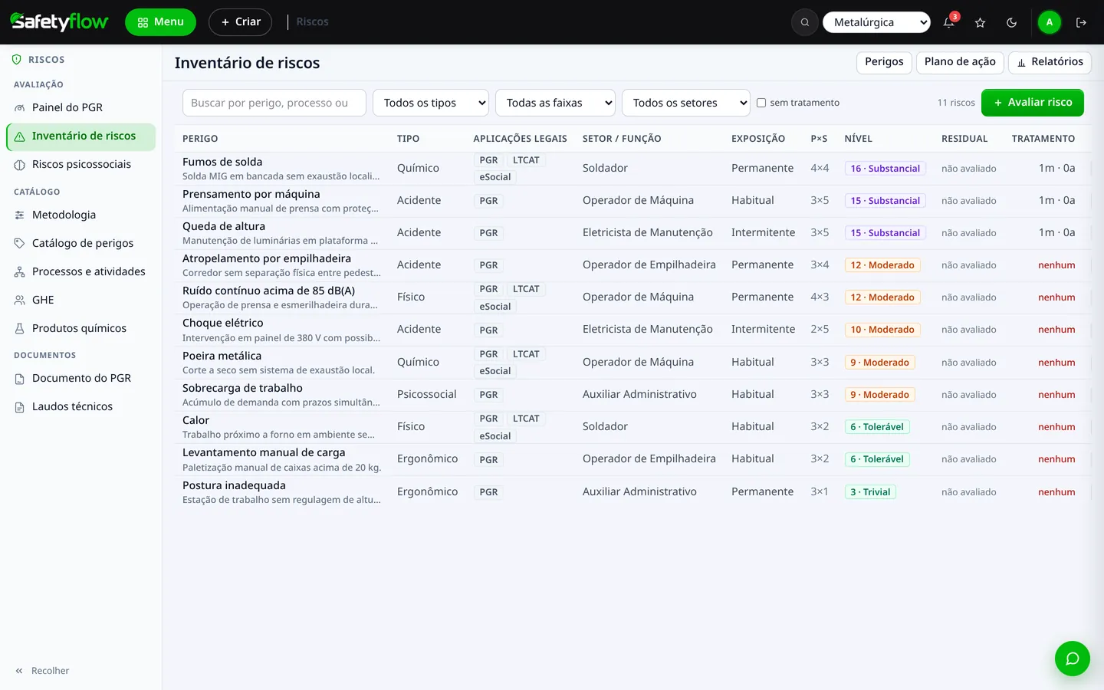Open the chat support bubble

tap(1072, 659)
